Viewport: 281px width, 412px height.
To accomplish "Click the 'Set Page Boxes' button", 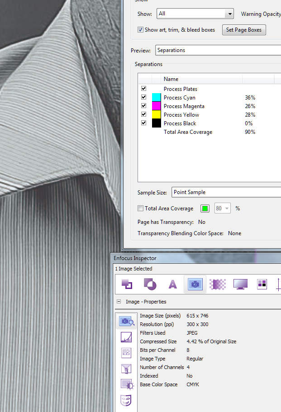I will tap(244, 30).
